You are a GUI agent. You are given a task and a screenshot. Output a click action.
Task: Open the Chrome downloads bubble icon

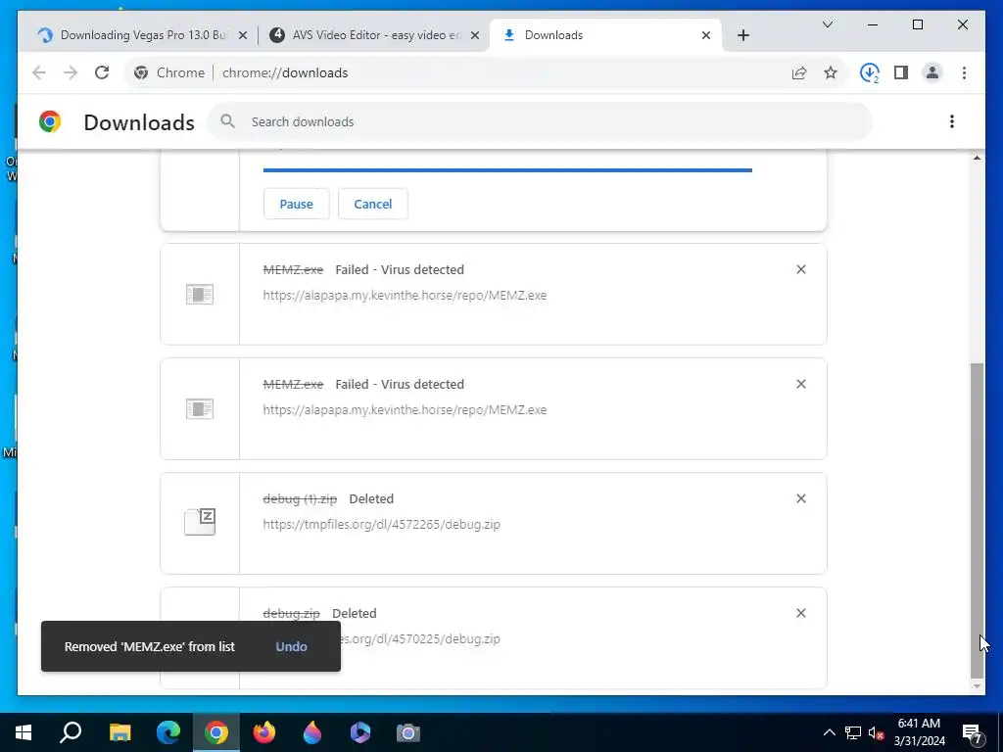(x=870, y=72)
